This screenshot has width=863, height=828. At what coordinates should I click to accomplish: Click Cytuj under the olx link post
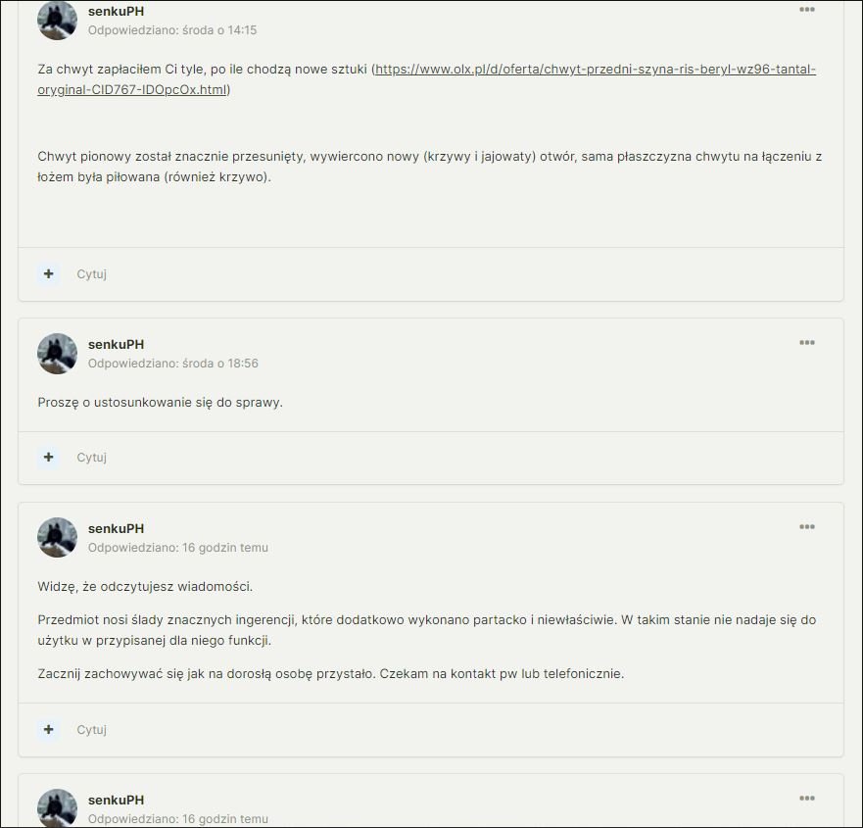click(x=91, y=273)
